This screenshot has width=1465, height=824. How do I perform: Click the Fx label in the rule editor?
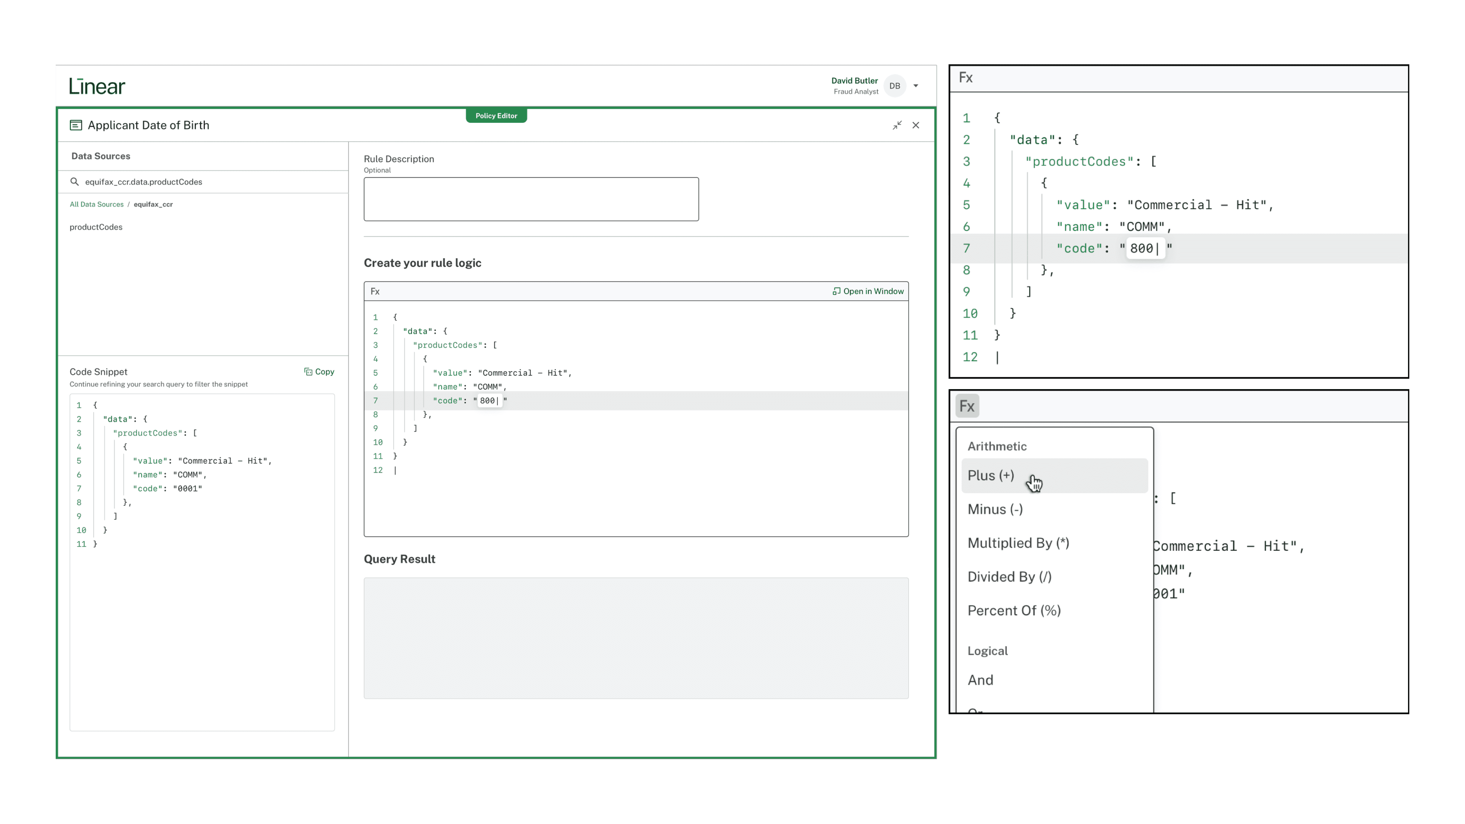(x=375, y=291)
